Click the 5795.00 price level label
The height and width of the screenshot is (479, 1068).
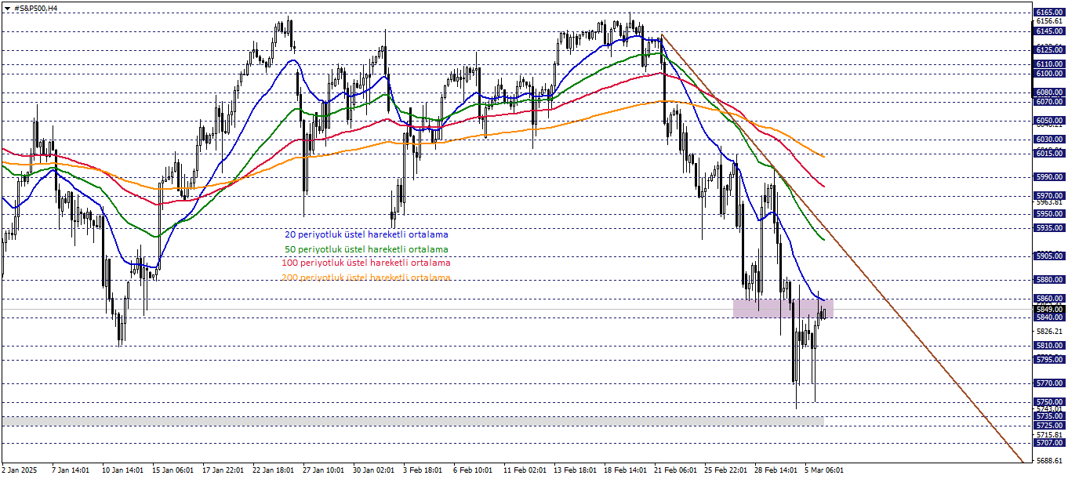pos(1049,360)
